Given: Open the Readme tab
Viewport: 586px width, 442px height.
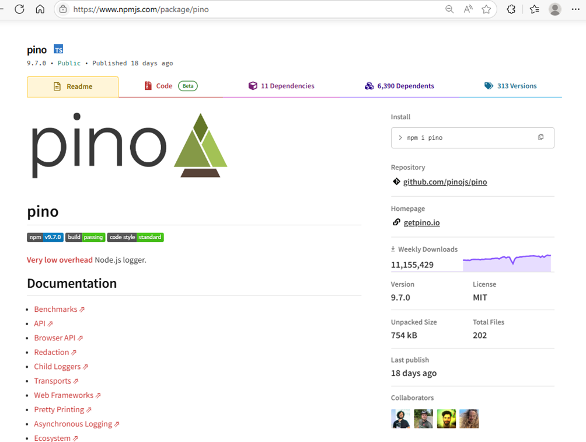Looking at the screenshot, I should click(72, 86).
